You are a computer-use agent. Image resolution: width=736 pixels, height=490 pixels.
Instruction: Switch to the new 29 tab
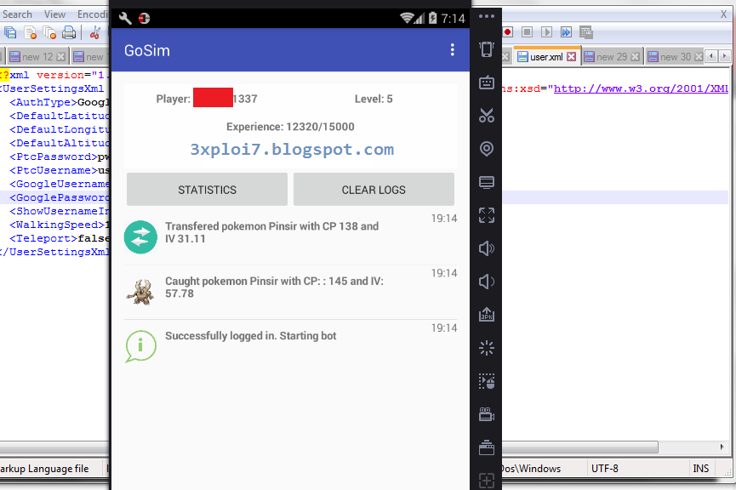point(612,57)
